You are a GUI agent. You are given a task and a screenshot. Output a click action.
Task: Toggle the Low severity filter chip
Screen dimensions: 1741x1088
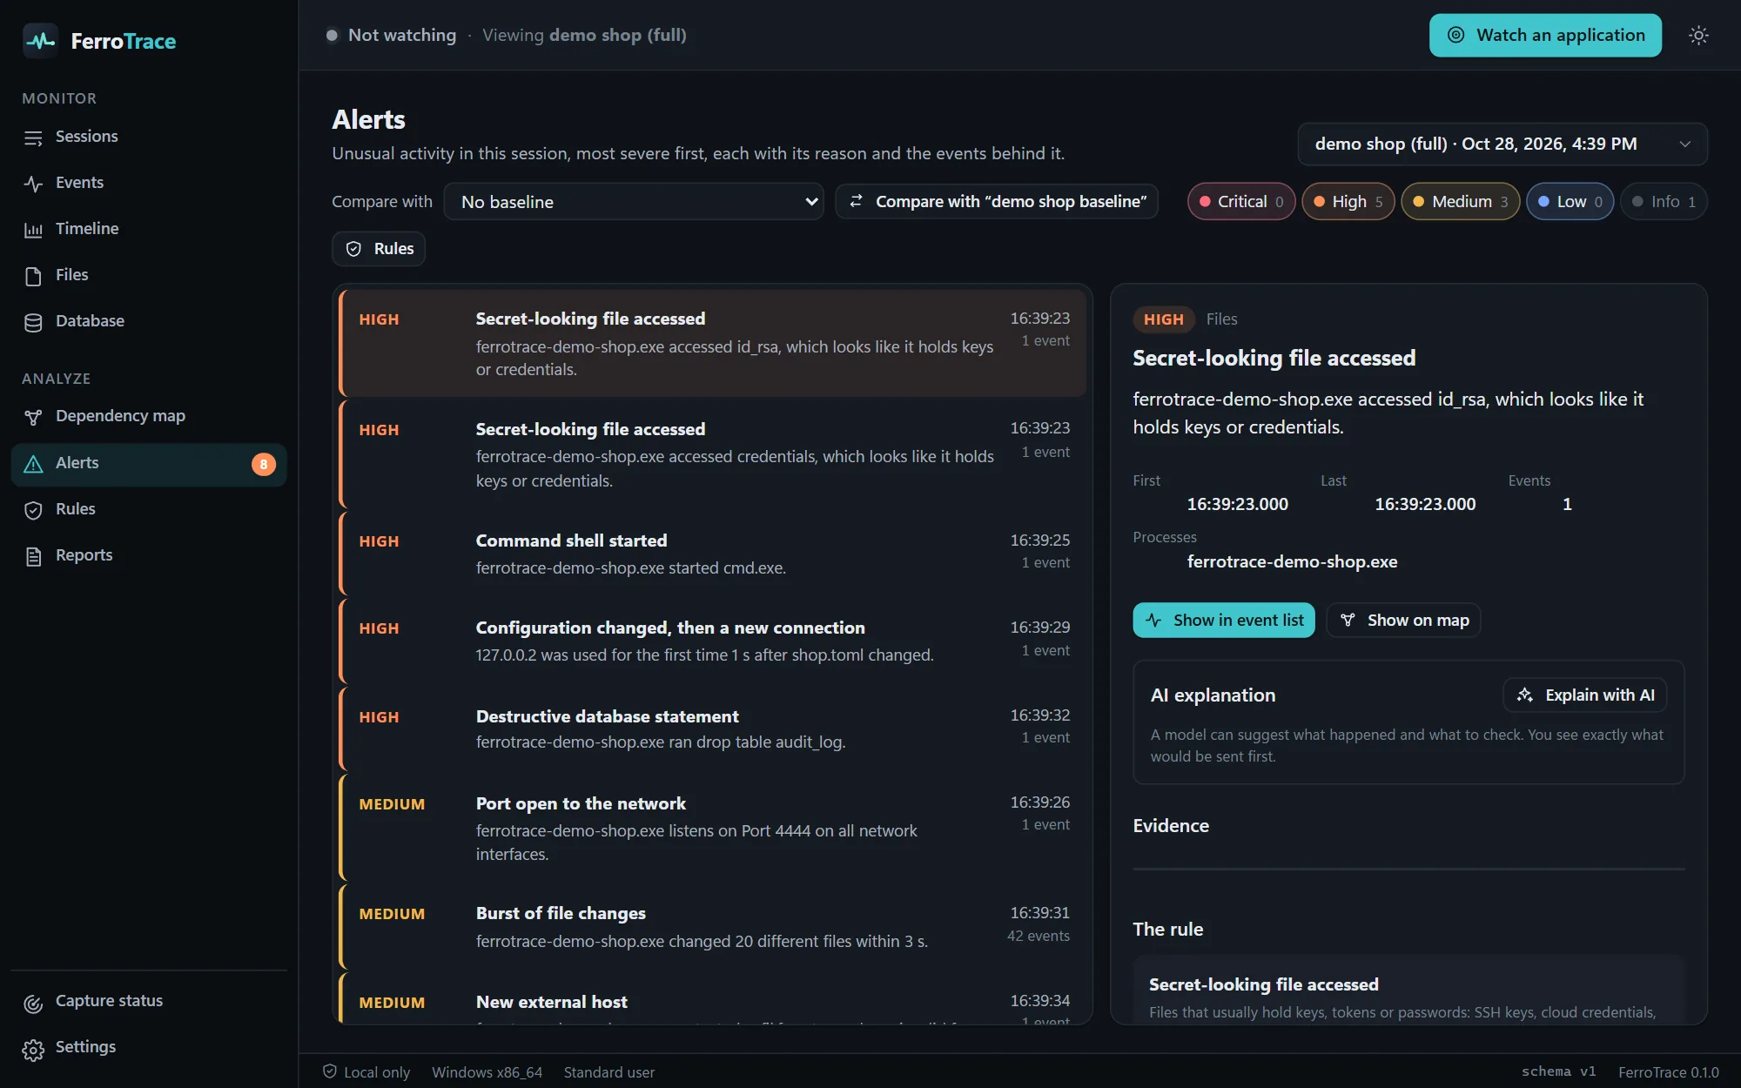click(x=1570, y=202)
